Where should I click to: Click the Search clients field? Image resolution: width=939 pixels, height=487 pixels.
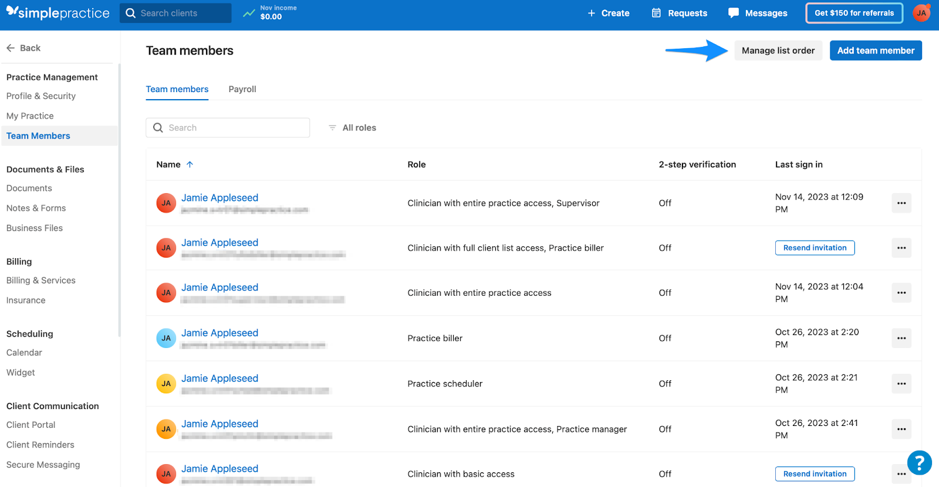tap(175, 13)
